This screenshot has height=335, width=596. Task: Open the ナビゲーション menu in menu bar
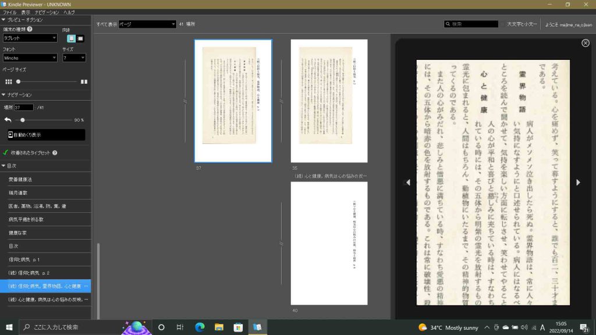47,13
